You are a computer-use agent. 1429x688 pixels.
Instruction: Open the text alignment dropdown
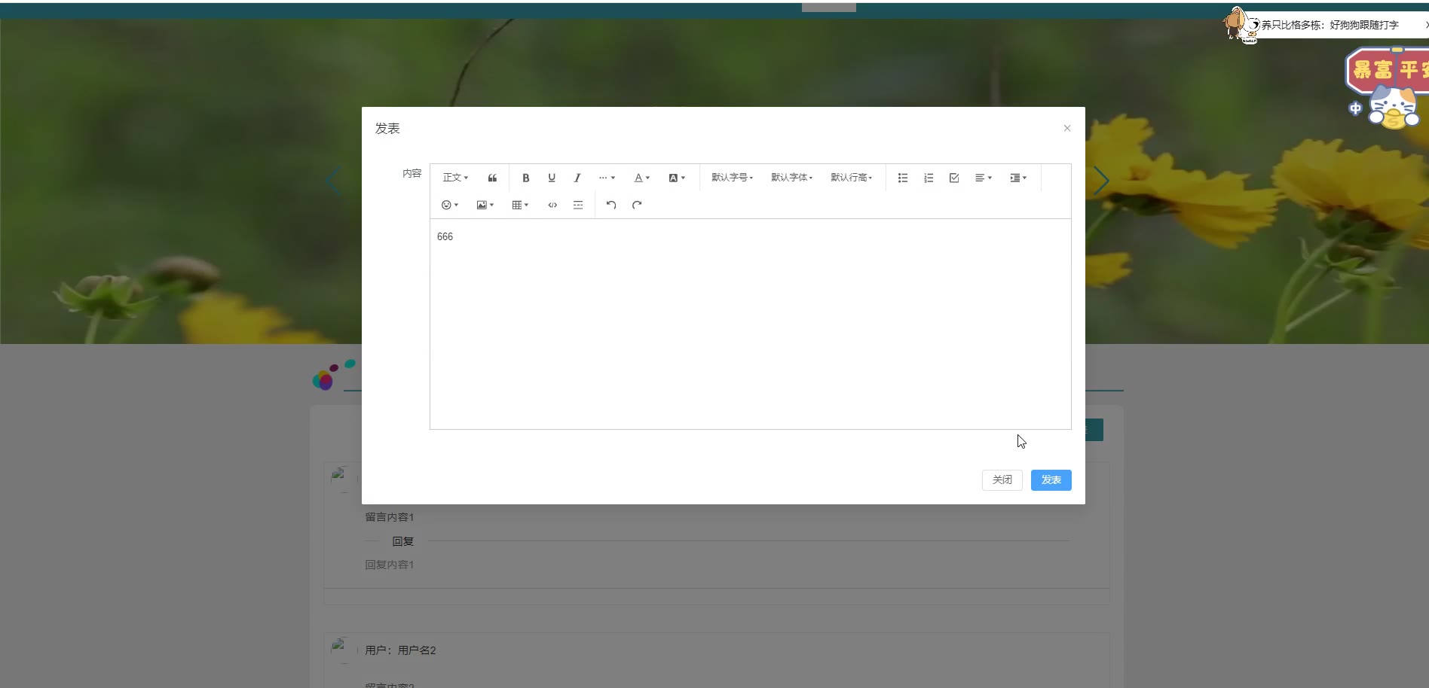point(984,178)
